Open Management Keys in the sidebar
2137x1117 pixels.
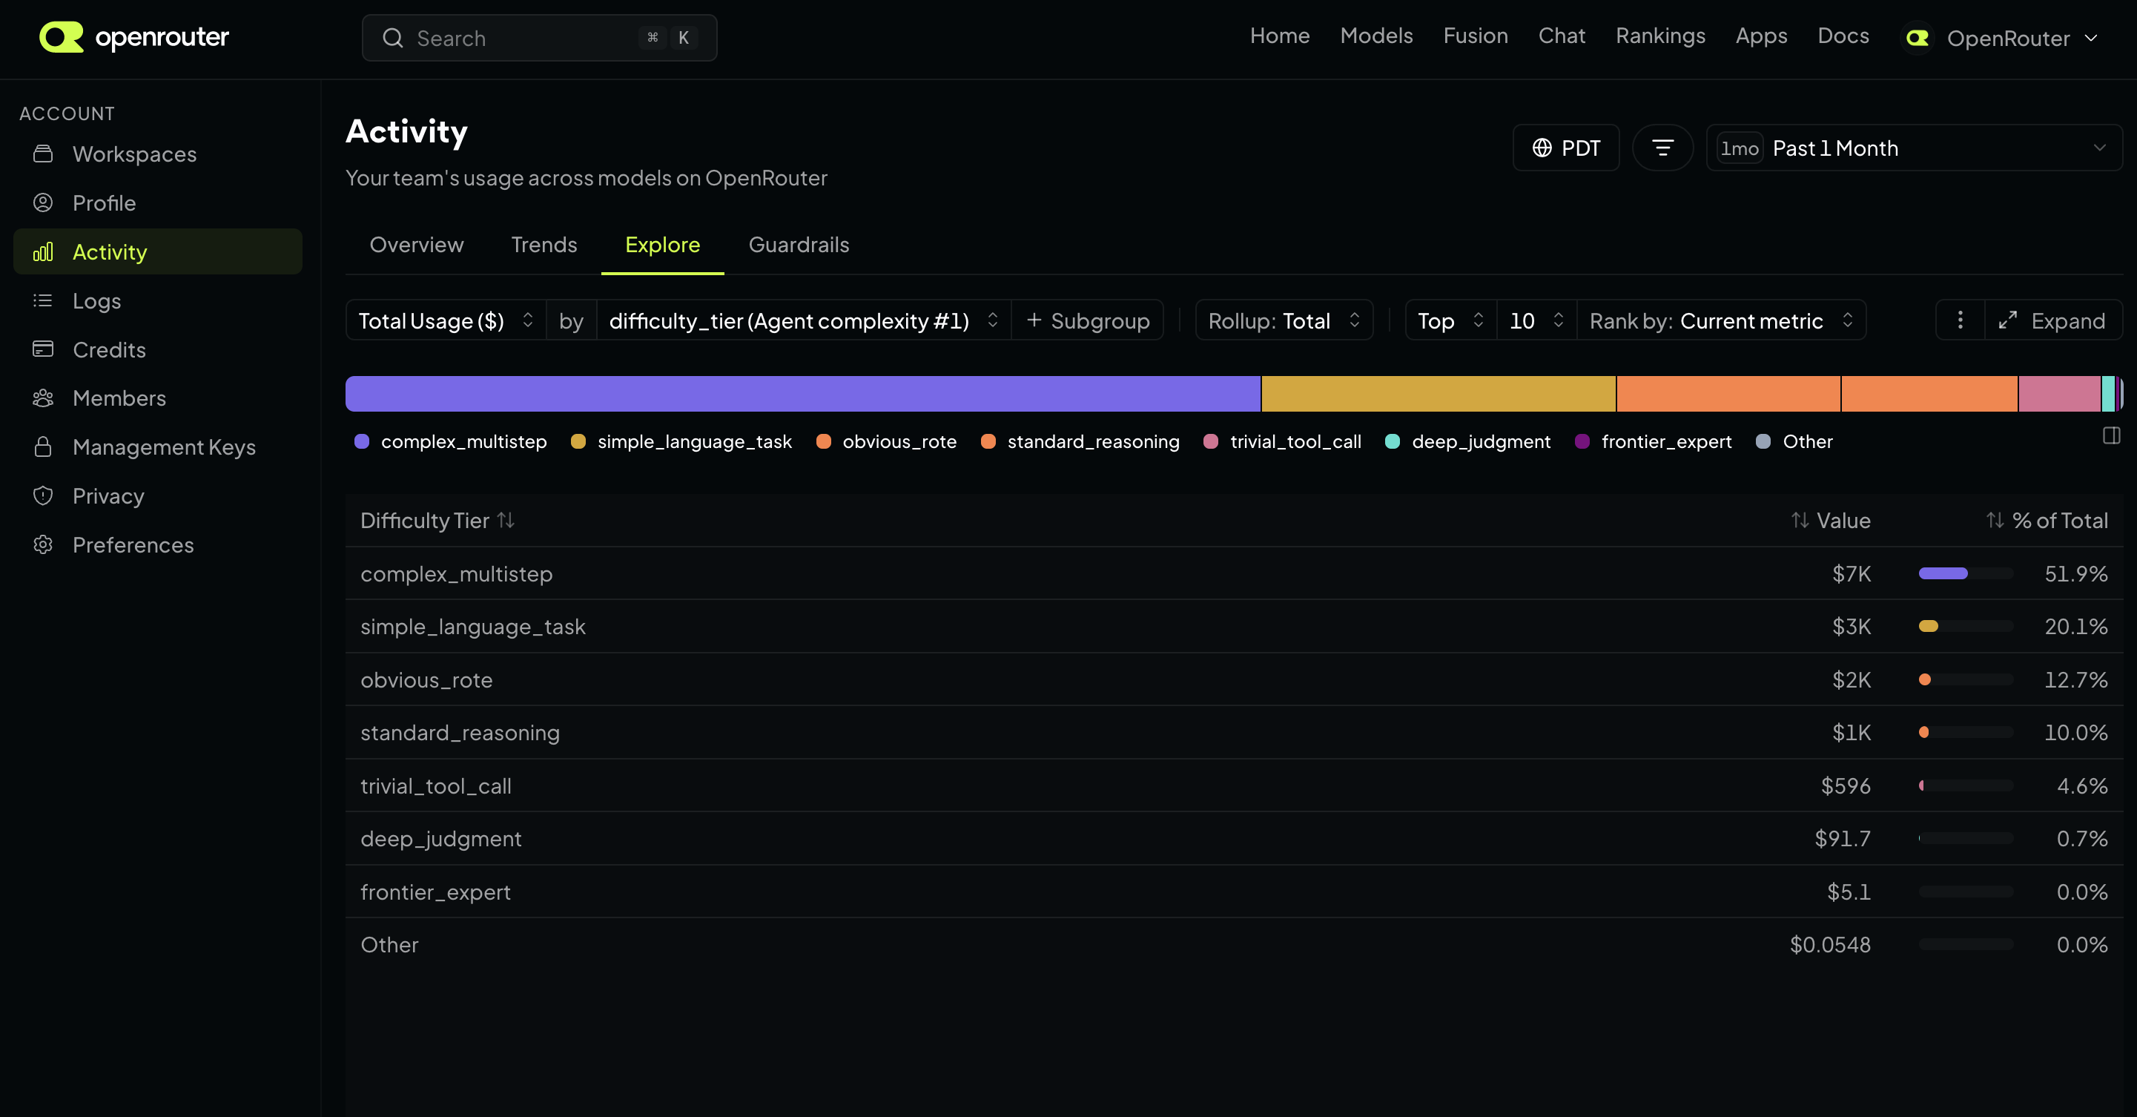coord(158,447)
